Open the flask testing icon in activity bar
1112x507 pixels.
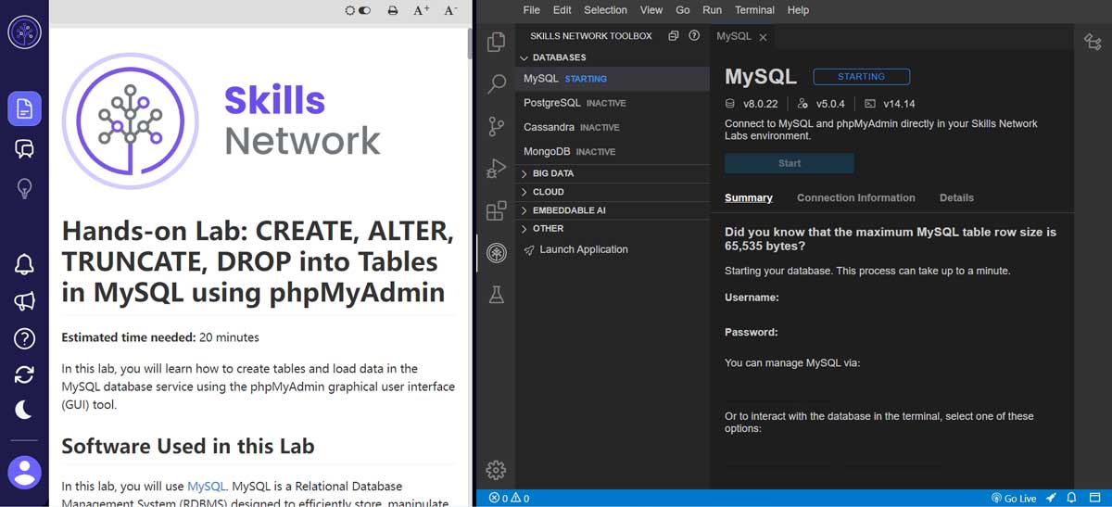497,295
